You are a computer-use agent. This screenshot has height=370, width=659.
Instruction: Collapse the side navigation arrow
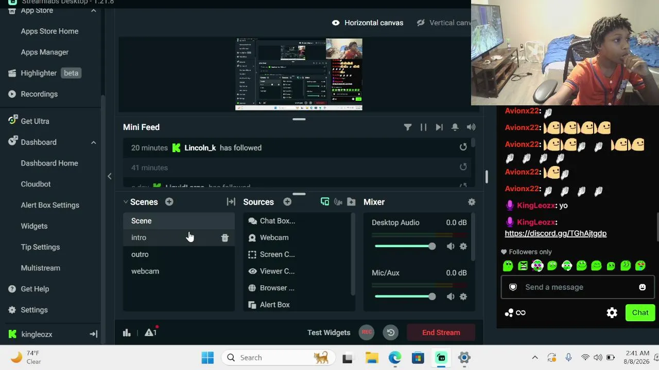(x=109, y=176)
